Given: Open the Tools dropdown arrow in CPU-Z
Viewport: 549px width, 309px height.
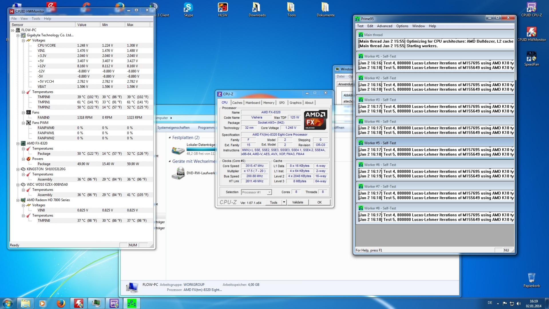Looking at the screenshot, I should coord(284,202).
